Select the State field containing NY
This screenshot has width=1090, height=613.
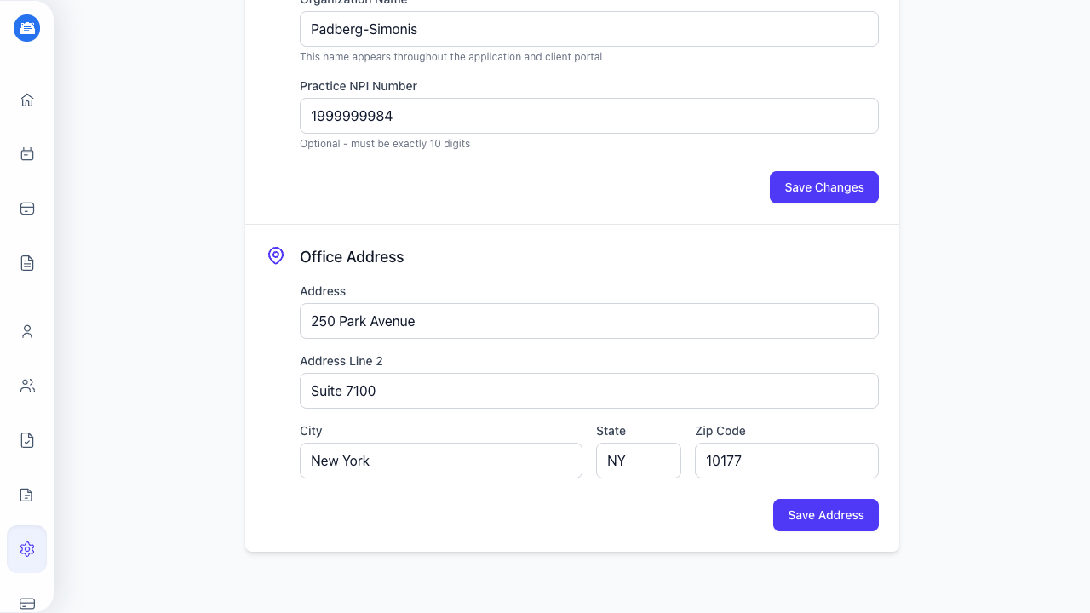(x=639, y=461)
